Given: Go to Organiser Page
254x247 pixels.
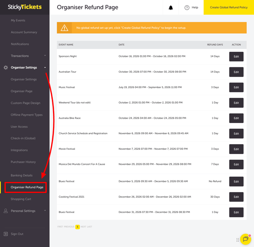Looking at the screenshot, I should tap(22, 91).
